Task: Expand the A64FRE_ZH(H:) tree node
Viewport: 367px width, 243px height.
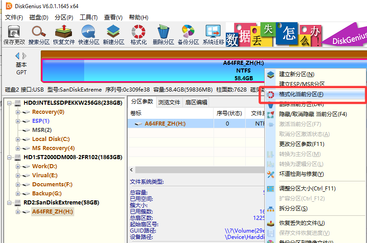Action: 18,212
